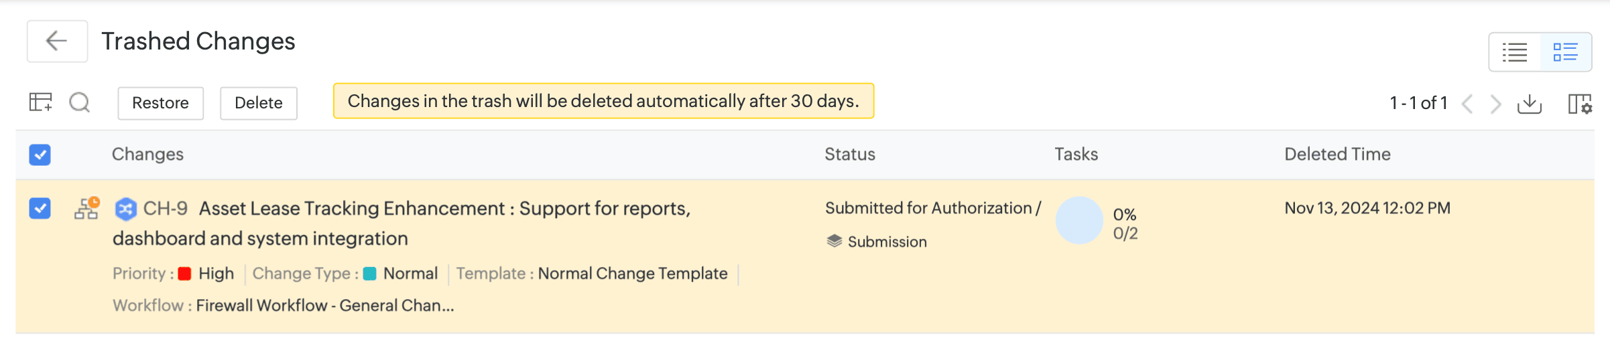
Task: Open the column chooser settings icon
Action: [1580, 104]
